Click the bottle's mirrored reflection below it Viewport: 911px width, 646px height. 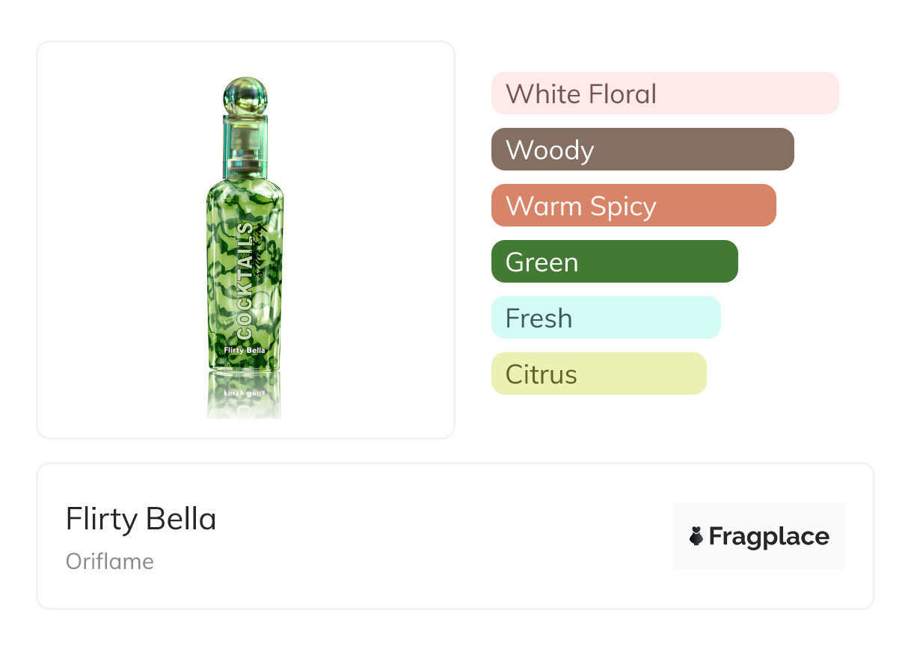(245, 395)
